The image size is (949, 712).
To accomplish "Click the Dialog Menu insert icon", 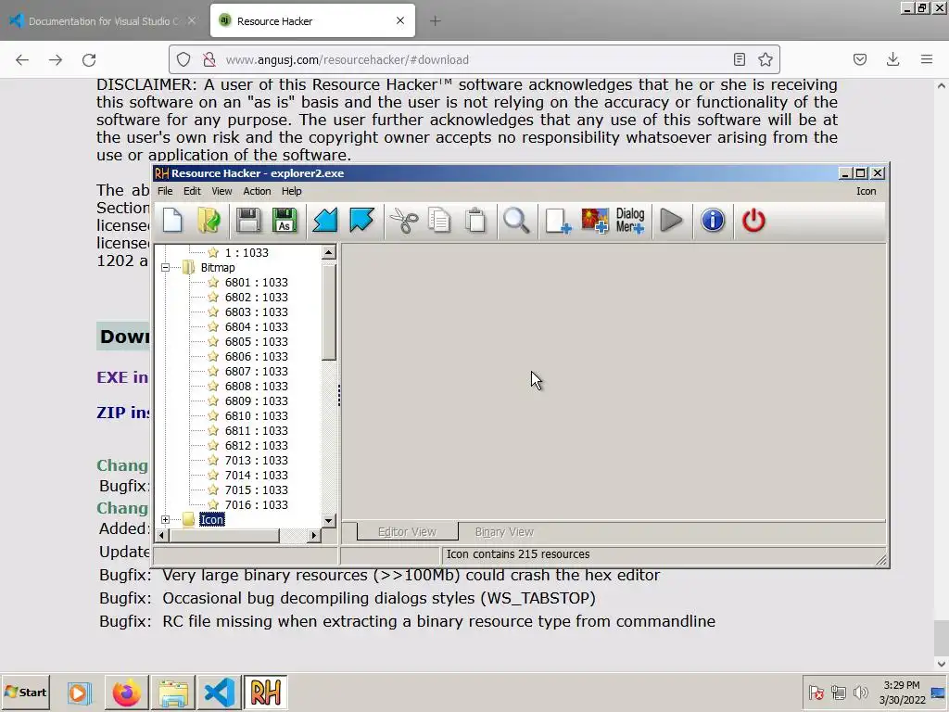I will tap(630, 221).
